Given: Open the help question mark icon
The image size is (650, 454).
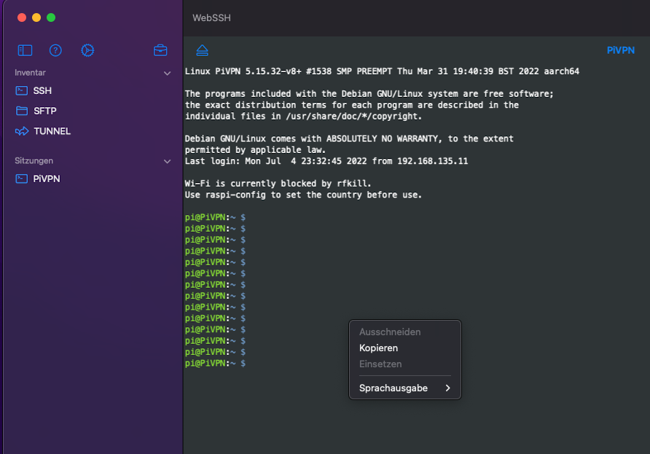Looking at the screenshot, I should (x=55, y=50).
